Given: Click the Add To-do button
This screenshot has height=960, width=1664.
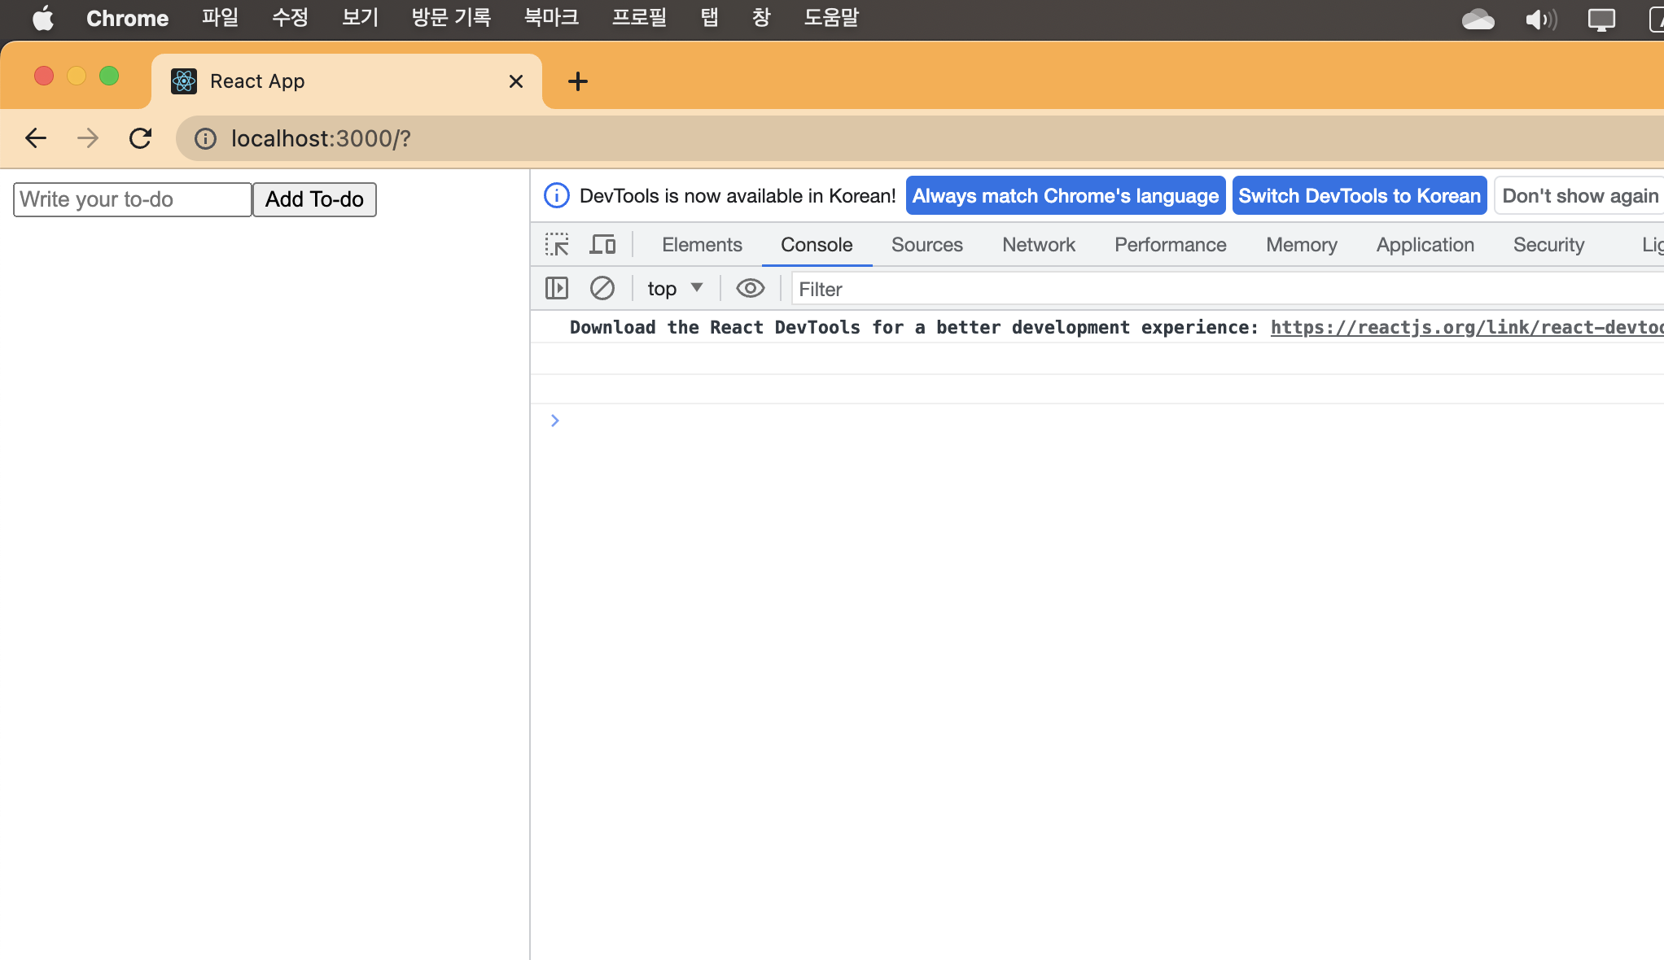Looking at the screenshot, I should pos(314,199).
